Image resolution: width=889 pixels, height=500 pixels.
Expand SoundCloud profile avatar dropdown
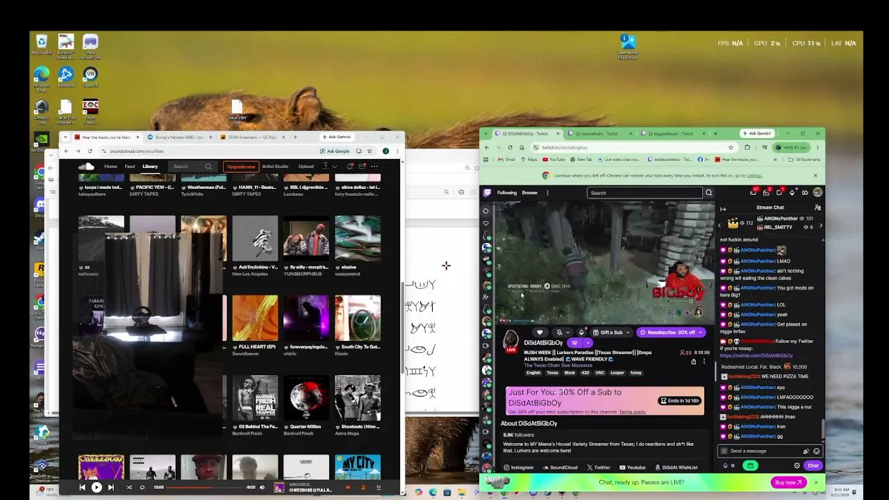[330, 167]
